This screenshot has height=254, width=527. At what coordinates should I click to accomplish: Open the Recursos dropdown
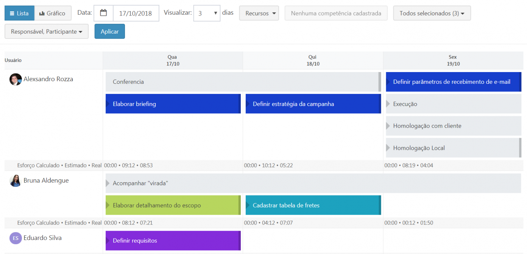point(259,12)
